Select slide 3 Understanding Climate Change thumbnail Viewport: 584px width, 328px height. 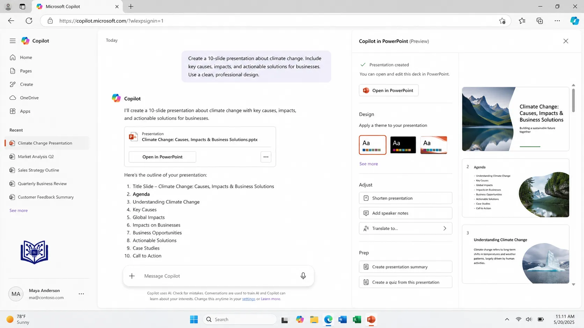[516, 254]
